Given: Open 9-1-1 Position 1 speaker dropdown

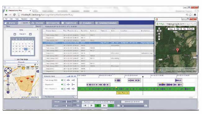Looking at the screenshot, I should point(64,89).
